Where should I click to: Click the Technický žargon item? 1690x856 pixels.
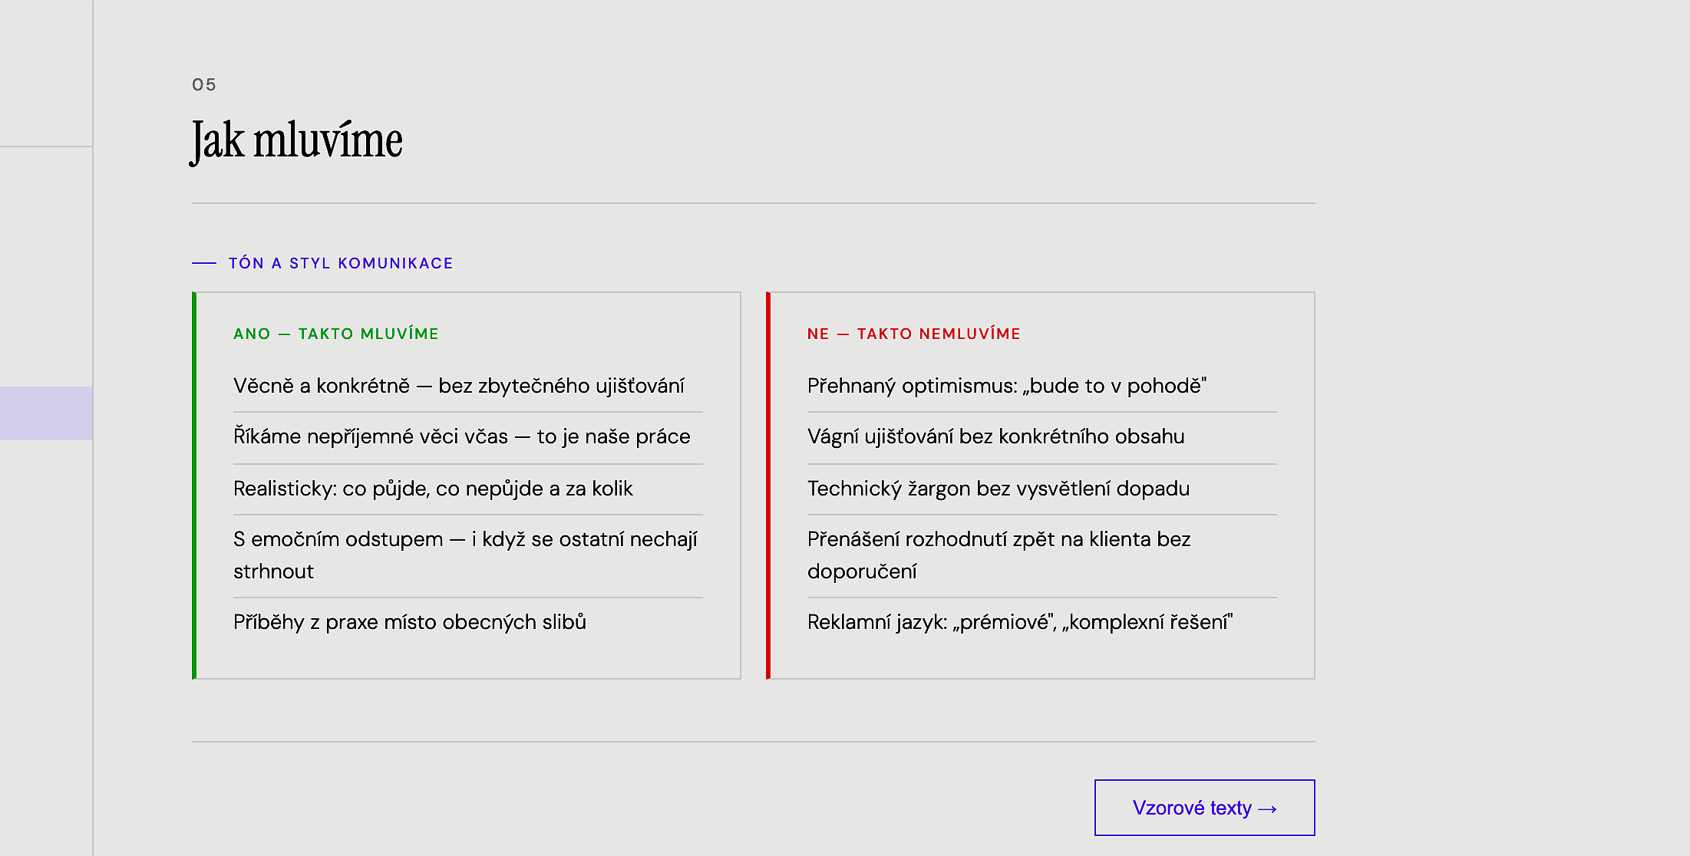[998, 489]
